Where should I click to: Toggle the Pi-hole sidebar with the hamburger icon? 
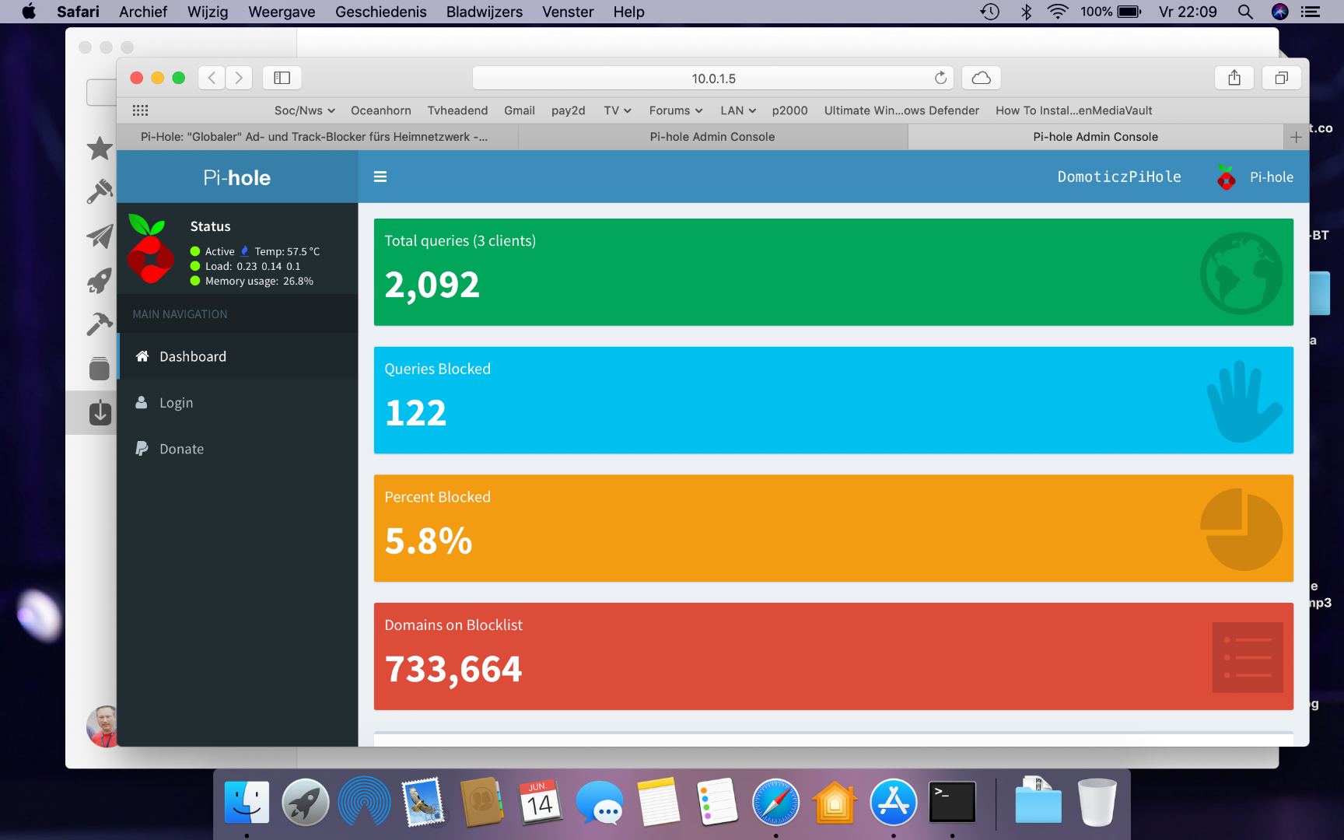(x=380, y=177)
